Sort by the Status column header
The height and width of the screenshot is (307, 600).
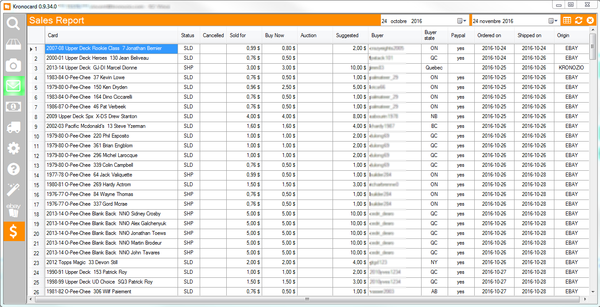click(x=189, y=35)
